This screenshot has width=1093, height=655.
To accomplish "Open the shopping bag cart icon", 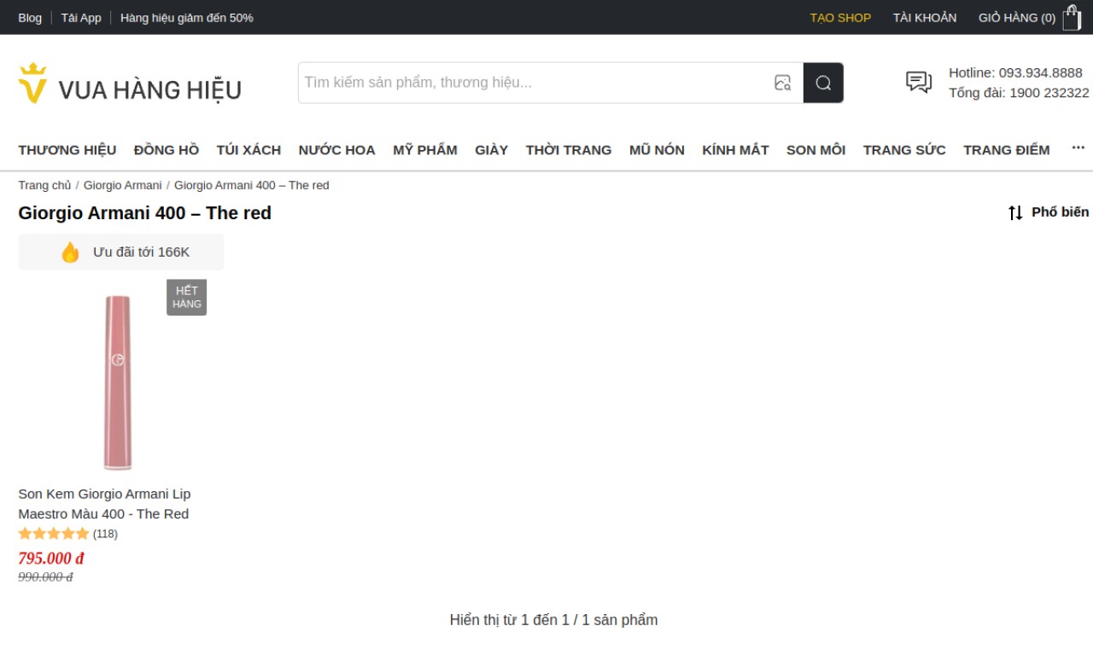I will (1072, 17).
